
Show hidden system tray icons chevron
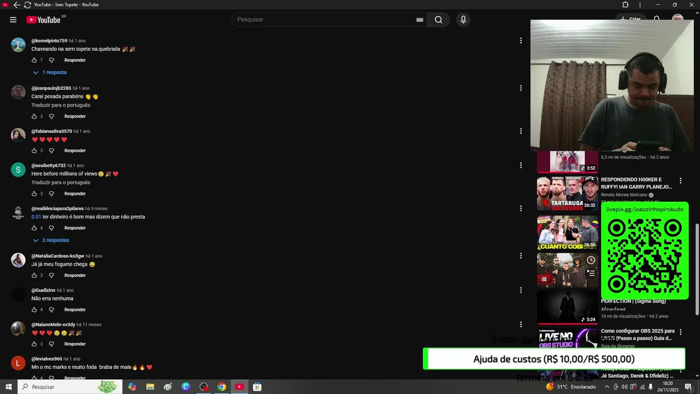(x=606, y=387)
